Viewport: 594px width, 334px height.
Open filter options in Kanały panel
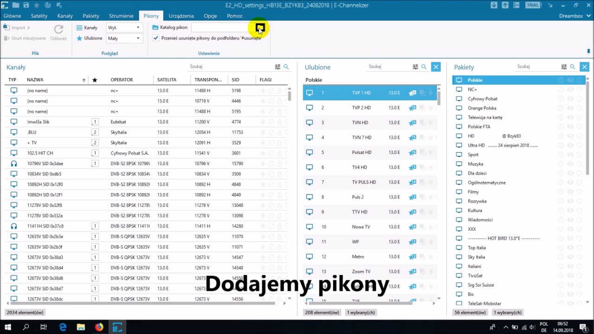click(278, 67)
